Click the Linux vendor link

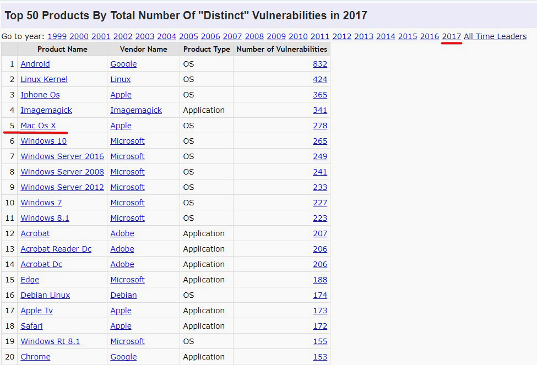[x=121, y=79]
